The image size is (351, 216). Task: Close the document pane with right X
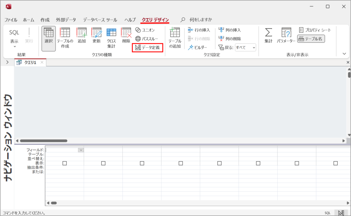coord(348,62)
